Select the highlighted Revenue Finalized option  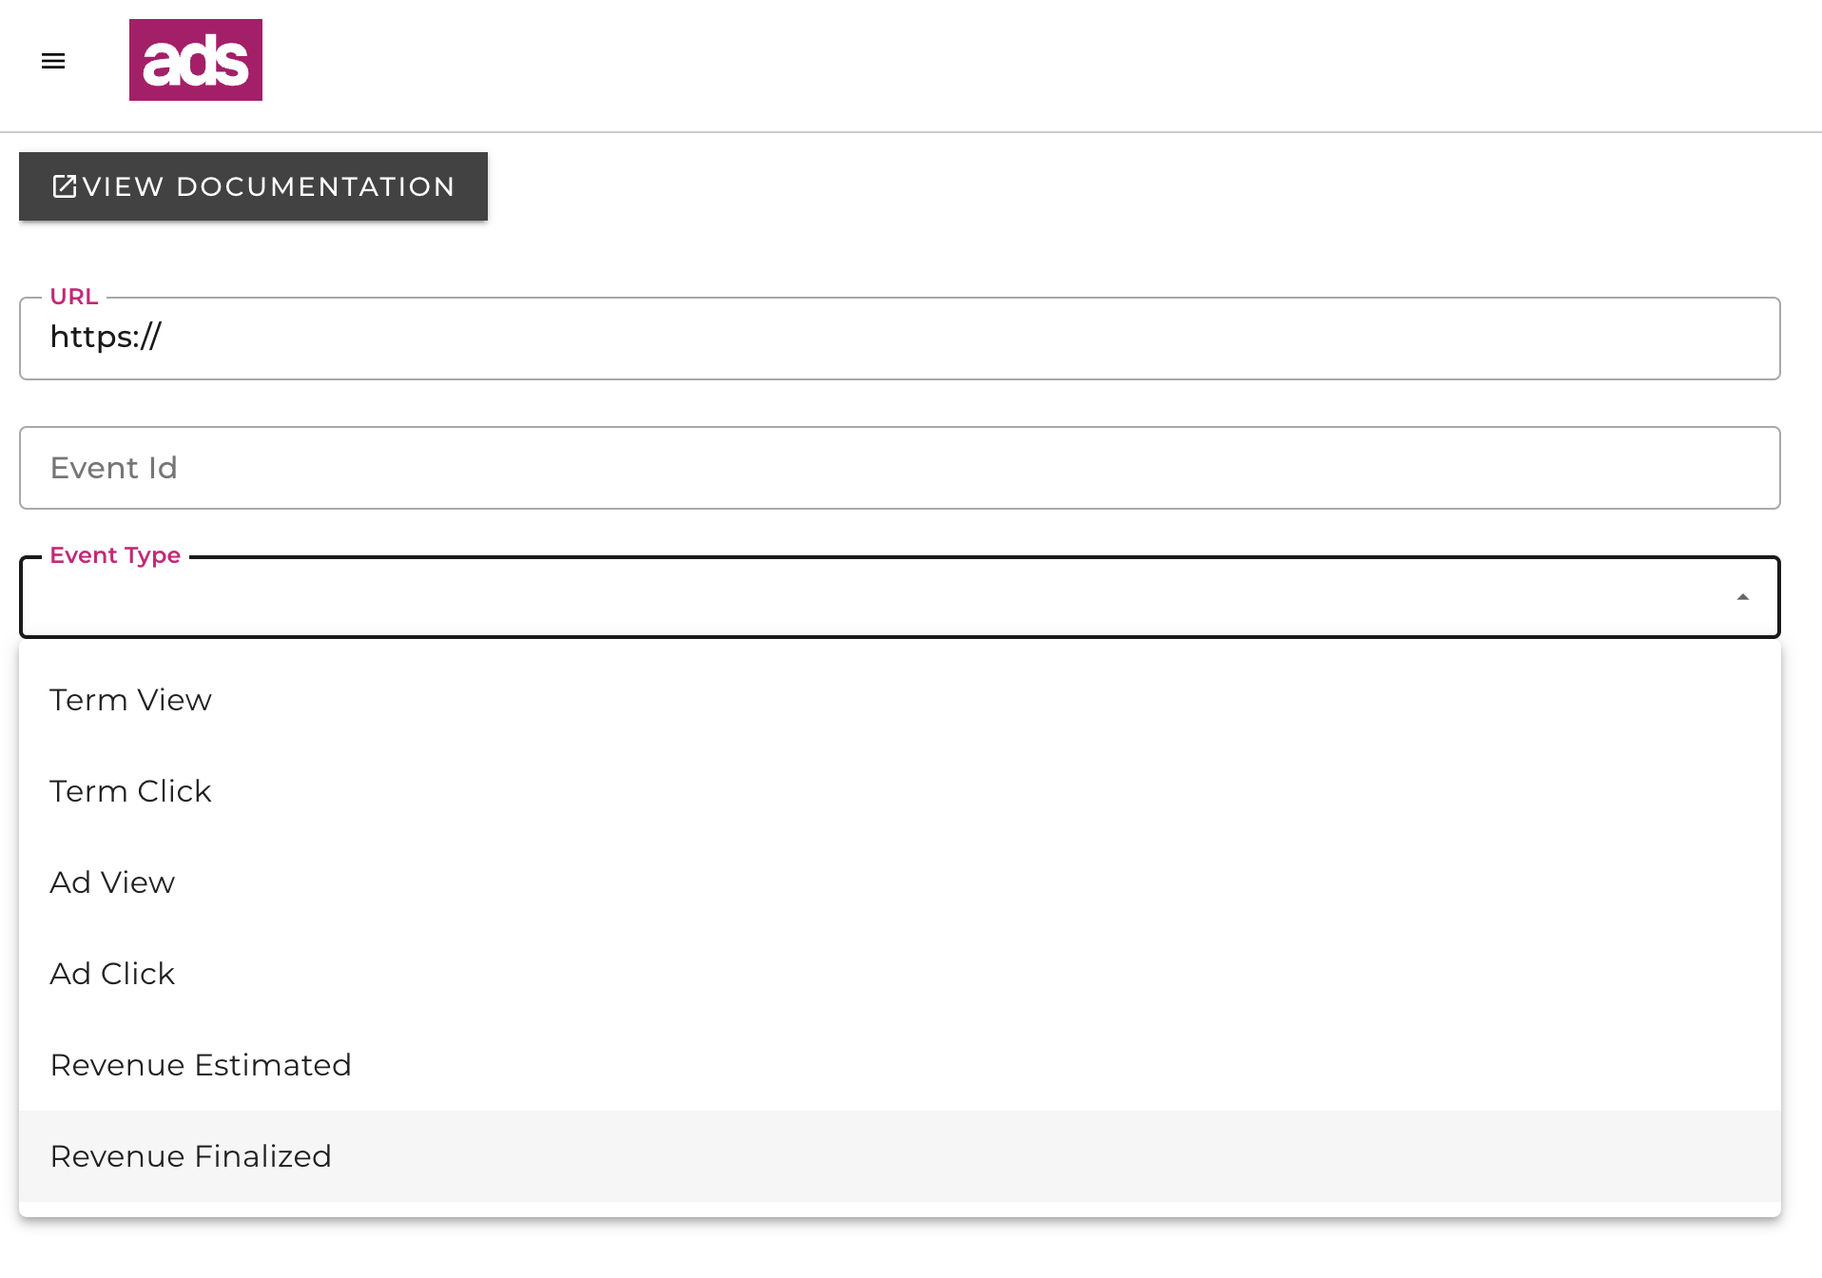[191, 1156]
